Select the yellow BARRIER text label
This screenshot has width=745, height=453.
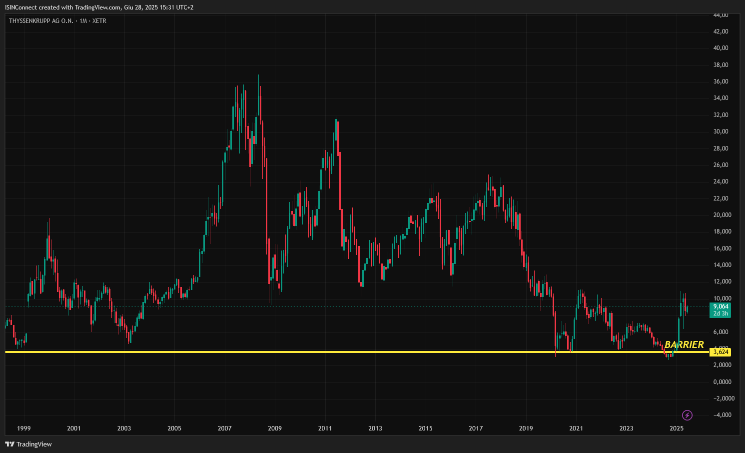(x=684, y=344)
